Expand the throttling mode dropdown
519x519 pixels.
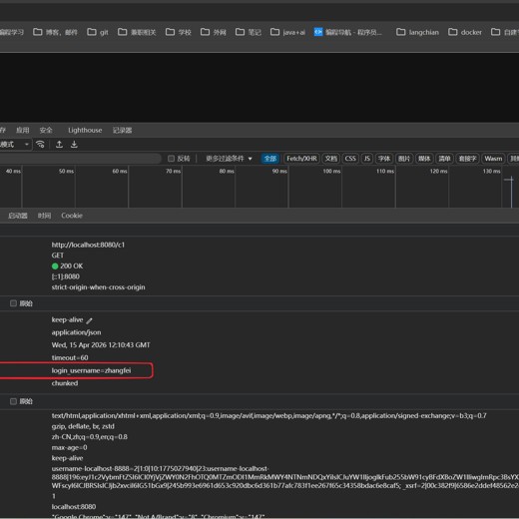pos(15,145)
